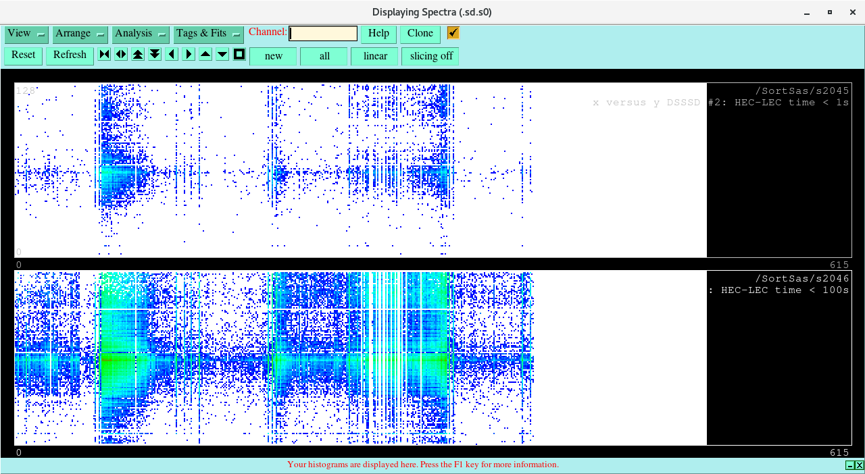This screenshot has height=474, width=865.
Task: Toggle the orange checkmark box beside Clone
Action: (x=453, y=33)
